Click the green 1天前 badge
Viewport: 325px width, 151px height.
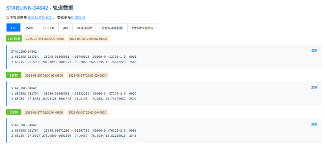[x=14, y=75]
